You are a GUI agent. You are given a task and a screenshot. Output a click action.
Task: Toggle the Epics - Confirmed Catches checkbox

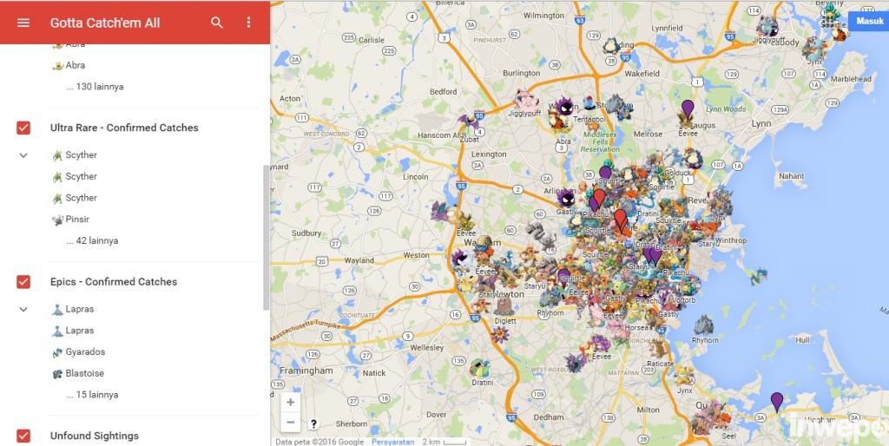pyautogui.click(x=23, y=282)
